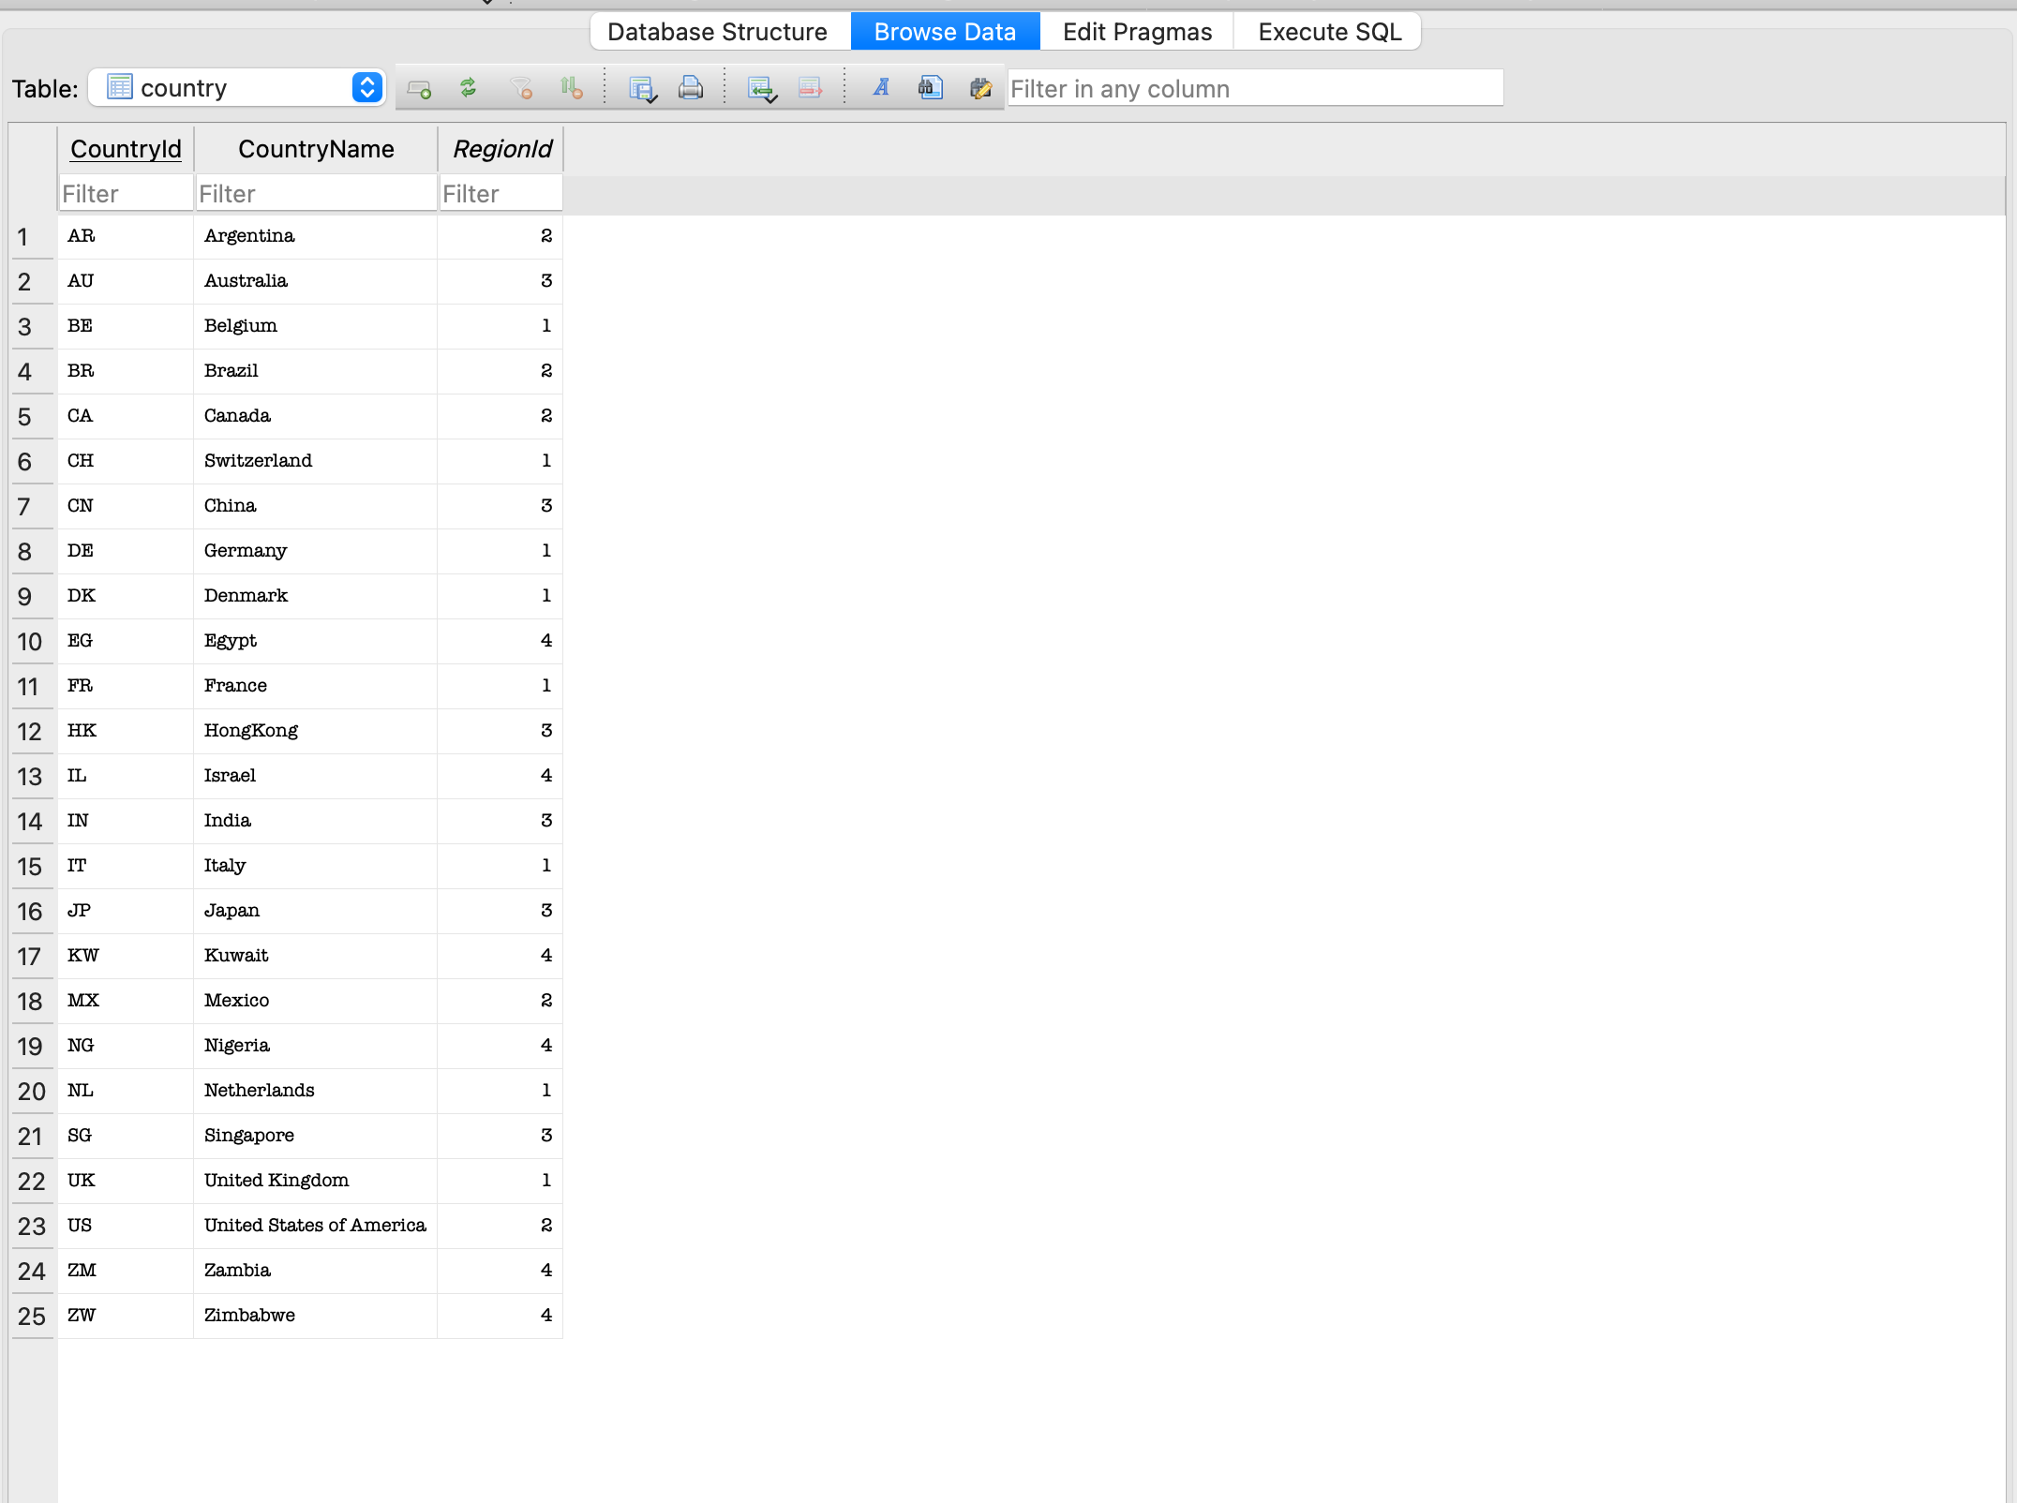Select row header number 12
Viewport: 2017px width, 1503px height.
(x=30, y=732)
